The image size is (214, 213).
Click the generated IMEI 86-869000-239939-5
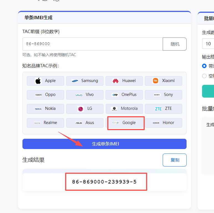pos(104,182)
